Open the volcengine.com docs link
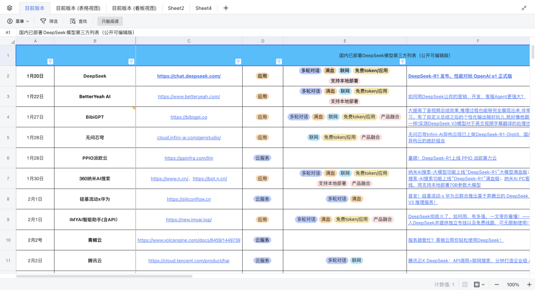 point(189,240)
